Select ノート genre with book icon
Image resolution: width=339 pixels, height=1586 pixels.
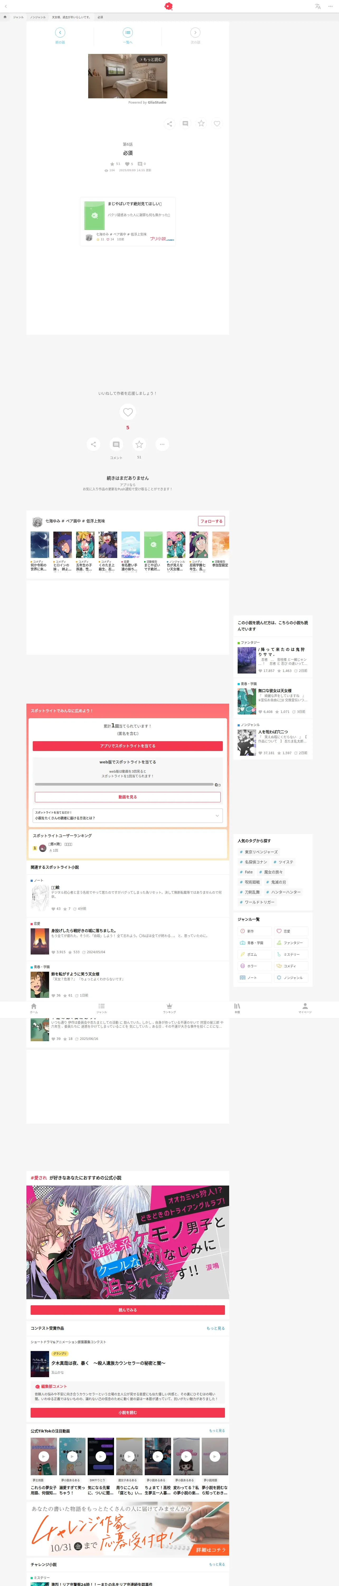255,978
